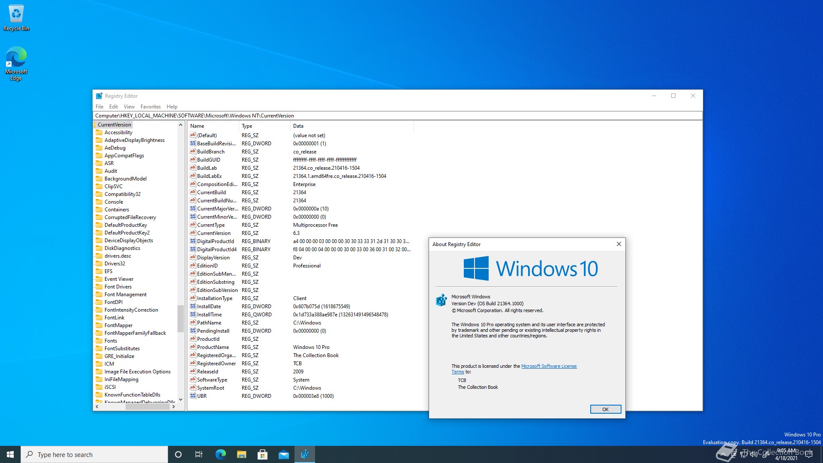This screenshot has width=823, height=463.
Task: Open the File menu
Action: point(99,107)
